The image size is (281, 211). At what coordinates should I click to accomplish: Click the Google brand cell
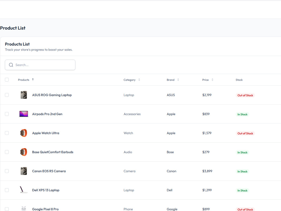pos(172,209)
